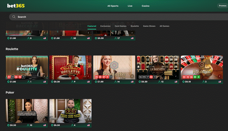Open info icon on Ultimate Texas Hold'em card
228x131 pixels.
click(44, 120)
